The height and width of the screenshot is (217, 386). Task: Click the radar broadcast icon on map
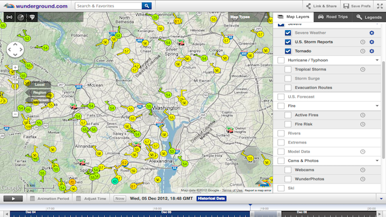point(10,17)
